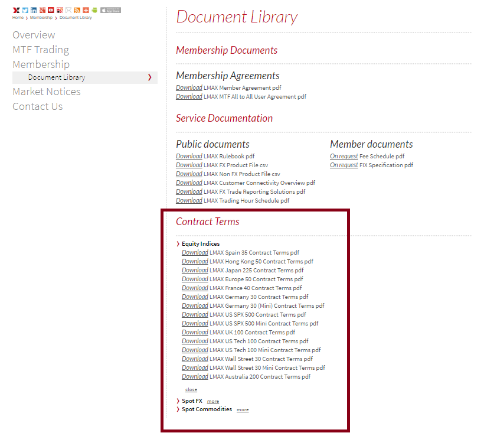This screenshot has width=484, height=436.
Task: Click Document Library in the breadcrumb
Action: [76, 18]
